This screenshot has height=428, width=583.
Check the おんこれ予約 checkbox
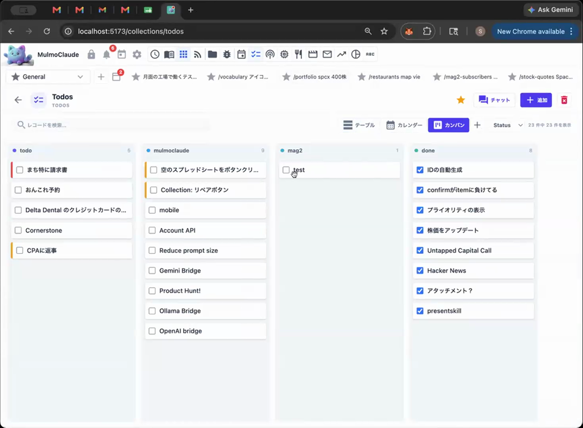click(x=18, y=190)
